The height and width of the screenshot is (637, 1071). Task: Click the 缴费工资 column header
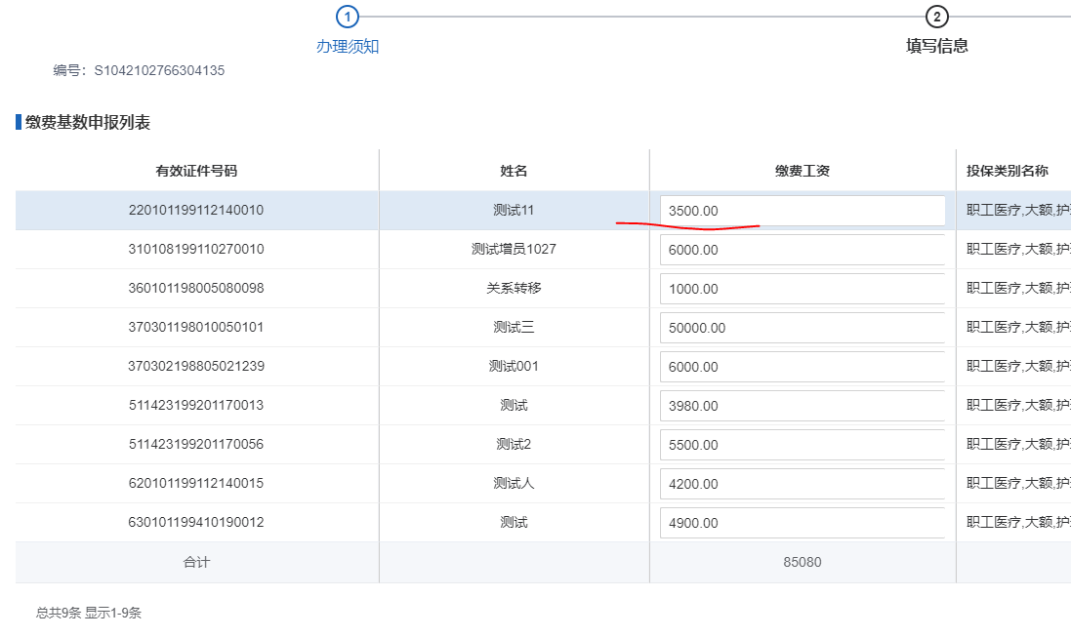tap(802, 171)
